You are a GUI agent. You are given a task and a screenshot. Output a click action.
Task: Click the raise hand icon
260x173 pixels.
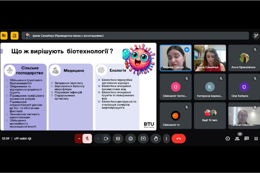point(156,139)
